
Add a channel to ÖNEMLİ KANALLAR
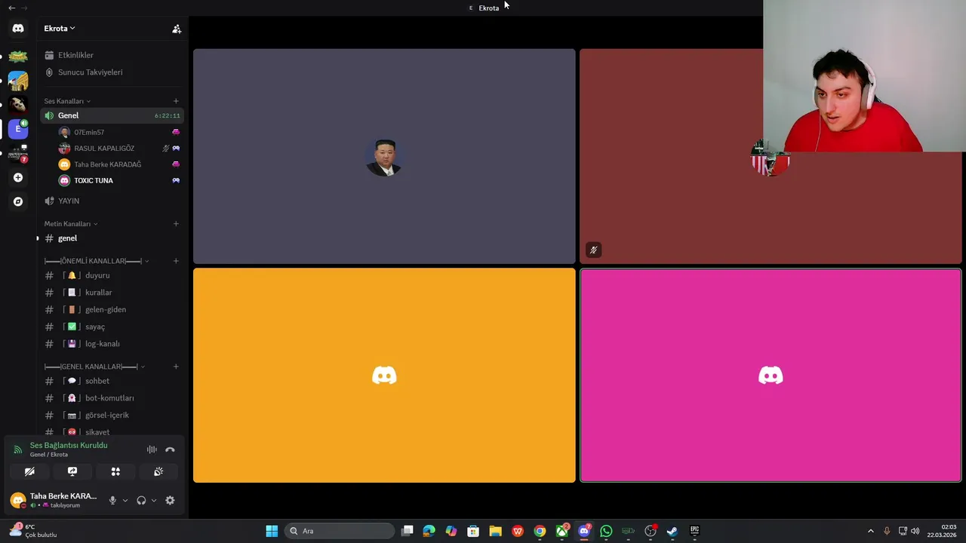coord(176,261)
